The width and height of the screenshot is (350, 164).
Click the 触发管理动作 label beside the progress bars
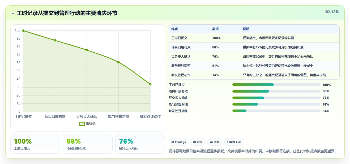pos(178,111)
